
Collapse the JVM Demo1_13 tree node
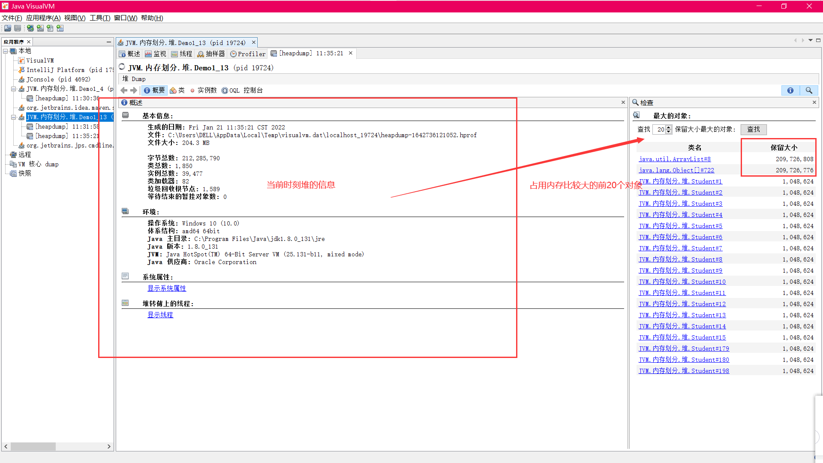pos(14,117)
